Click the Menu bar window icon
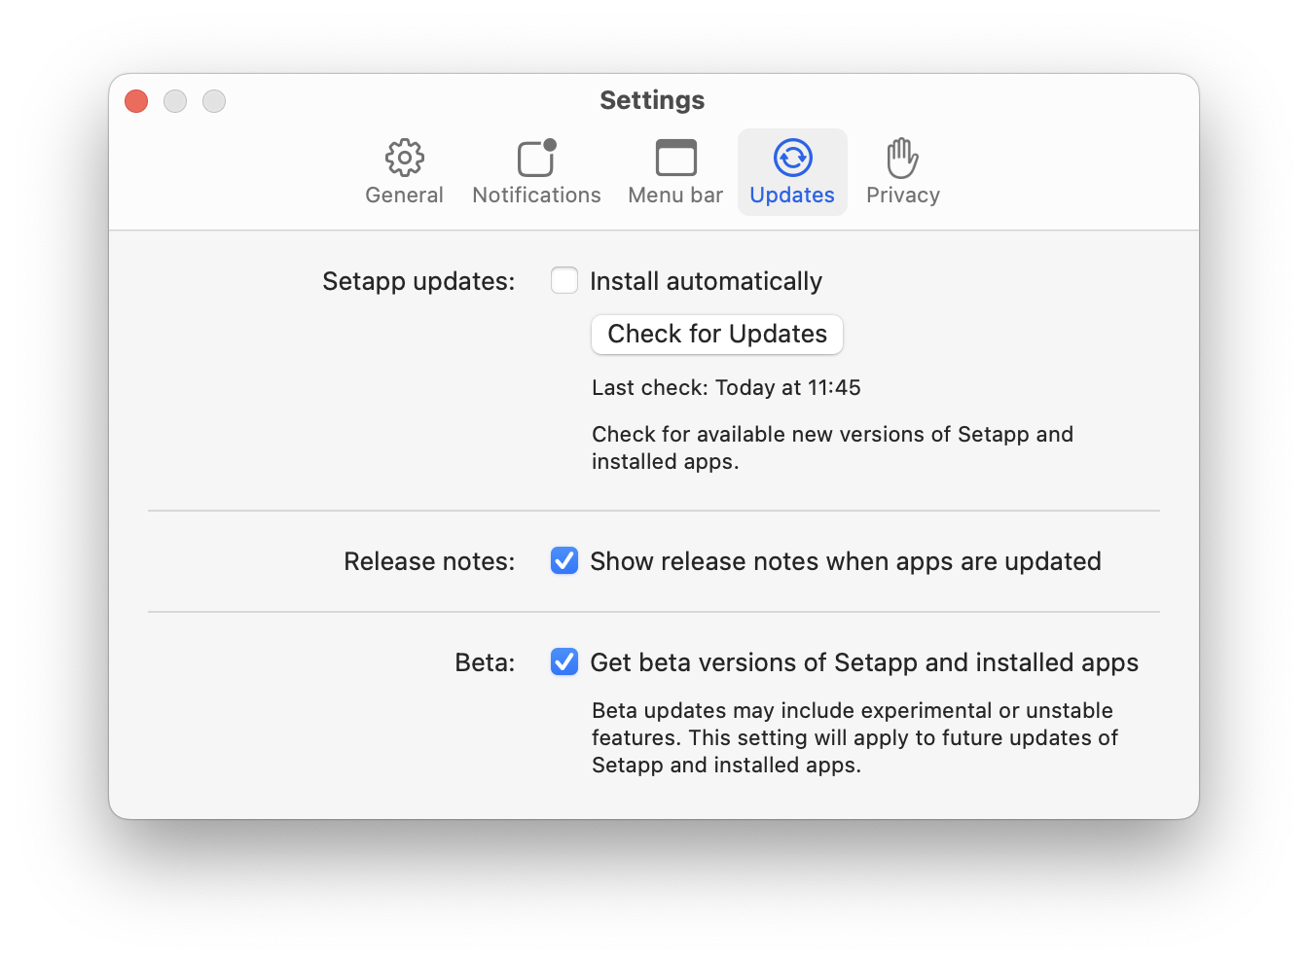The image size is (1308, 963). click(x=675, y=158)
